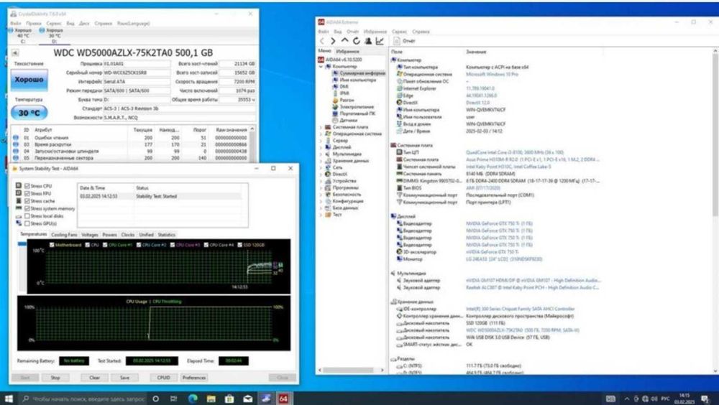The width and height of the screenshot is (719, 405).
Task: Click the AIDA64 taskbar icon
Action: click(x=283, y=399)
